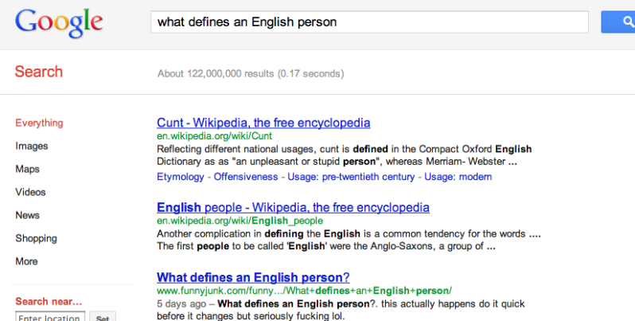Click the English people result snippet
This screenshot has width=635, height=321.
click(x=349, y=240)
